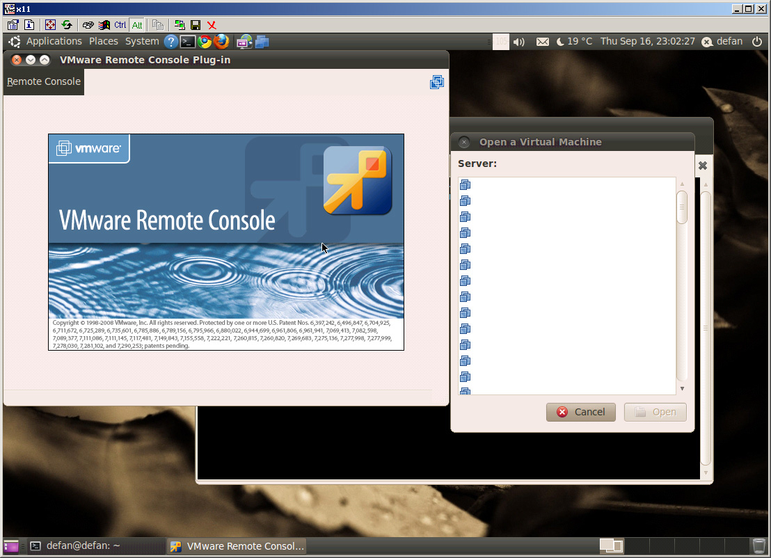Viewport: 771px width, 558px height.
Task: Click the background window's vertical scrollbar
Action: (706, 328)
